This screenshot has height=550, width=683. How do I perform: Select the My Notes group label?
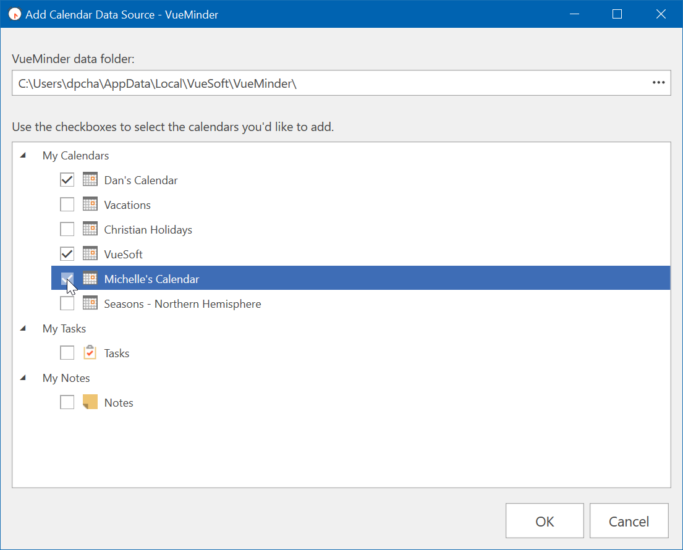[x=66, y=378]
